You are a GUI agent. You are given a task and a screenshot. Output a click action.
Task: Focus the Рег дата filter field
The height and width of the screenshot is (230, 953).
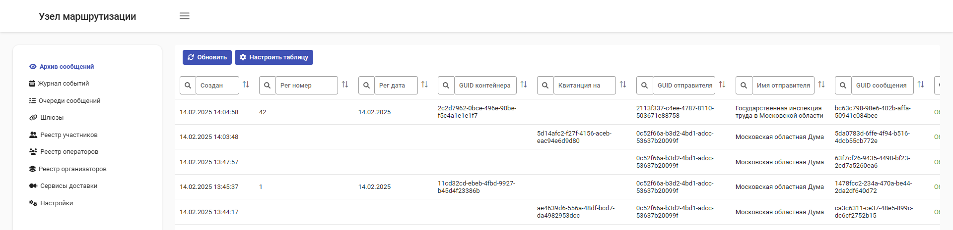pos(396,85)
